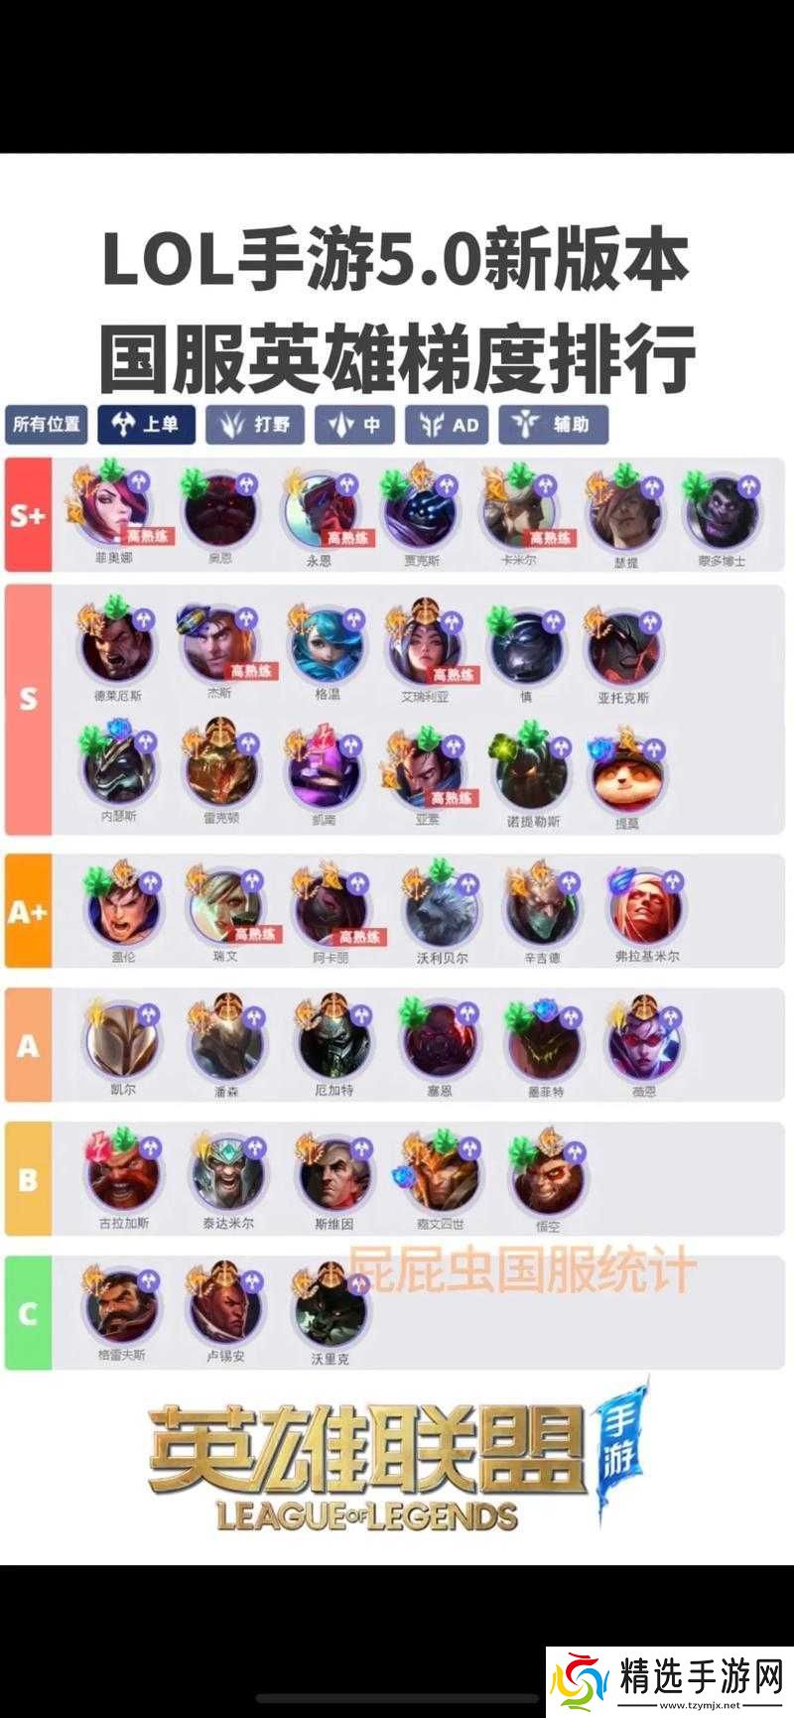Click the 亚索 champion icon
Image resolution: width=794 pixels, height=1718 pixels.
pos(428,773)
